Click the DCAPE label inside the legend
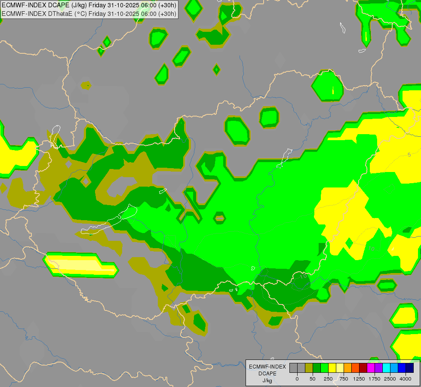Viewport: 421px width, 387px height. coord(267,374)
